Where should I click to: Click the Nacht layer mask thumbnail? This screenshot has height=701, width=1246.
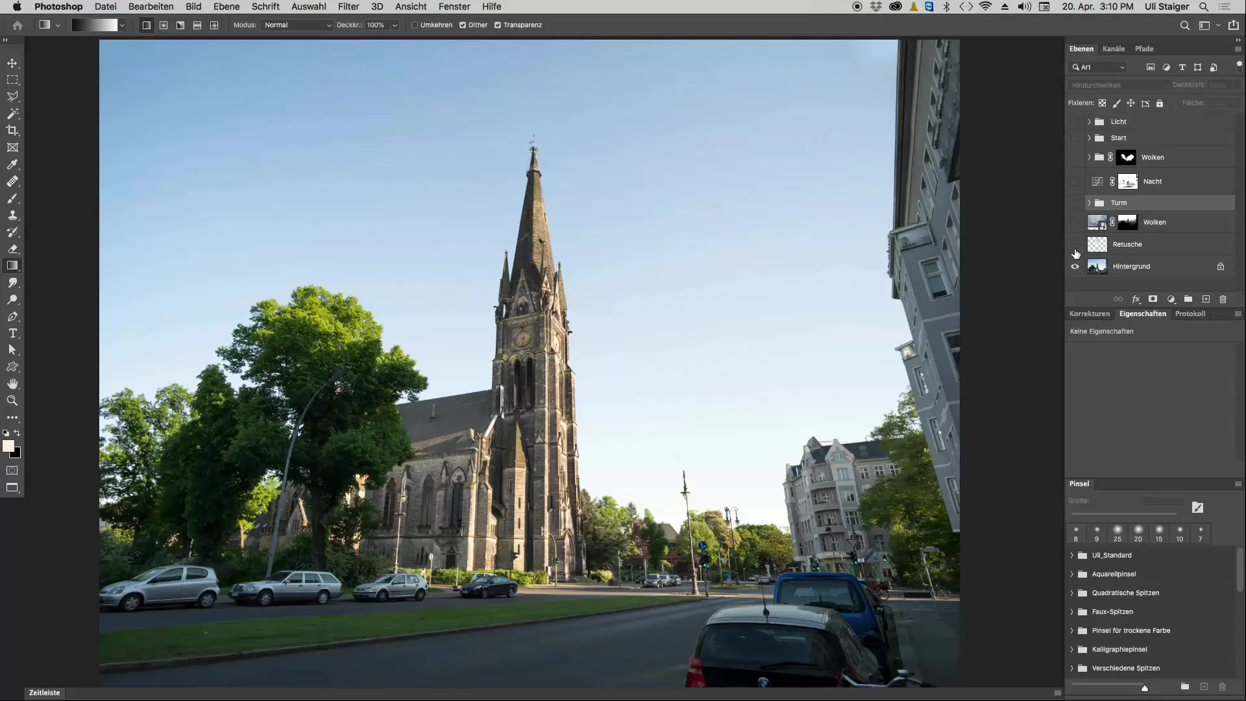[x=1128, y=181]
